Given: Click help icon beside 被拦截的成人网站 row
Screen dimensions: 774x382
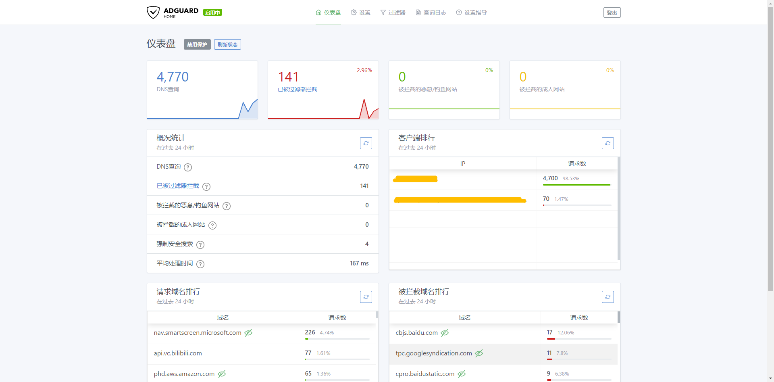Looking at the screenshot, I should (x=212, y=225).
